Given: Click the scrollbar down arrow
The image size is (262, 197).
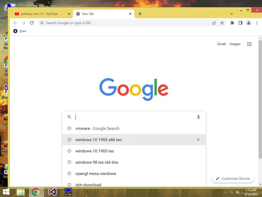Looking at the screenshot, I should click(x=260, y=184).
